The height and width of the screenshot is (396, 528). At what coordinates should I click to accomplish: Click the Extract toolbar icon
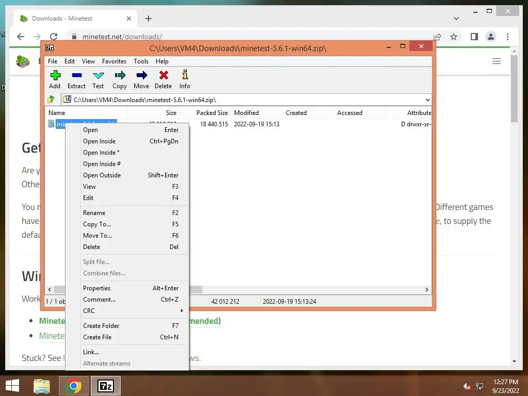click(x=76, y=79)
